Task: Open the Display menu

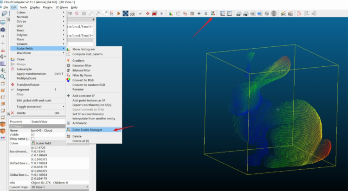Action: (35, 7)
